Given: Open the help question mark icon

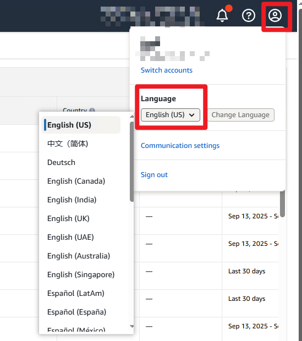Looking at the screenshot, I should [249, 15].
